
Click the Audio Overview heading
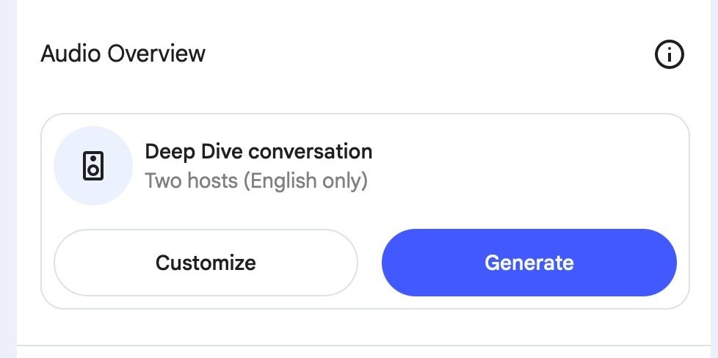123,54
